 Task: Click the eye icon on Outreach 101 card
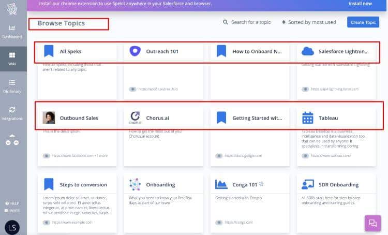tap(132, 89)
